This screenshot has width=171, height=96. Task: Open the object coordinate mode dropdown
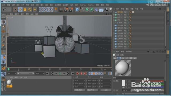[80, 90]
